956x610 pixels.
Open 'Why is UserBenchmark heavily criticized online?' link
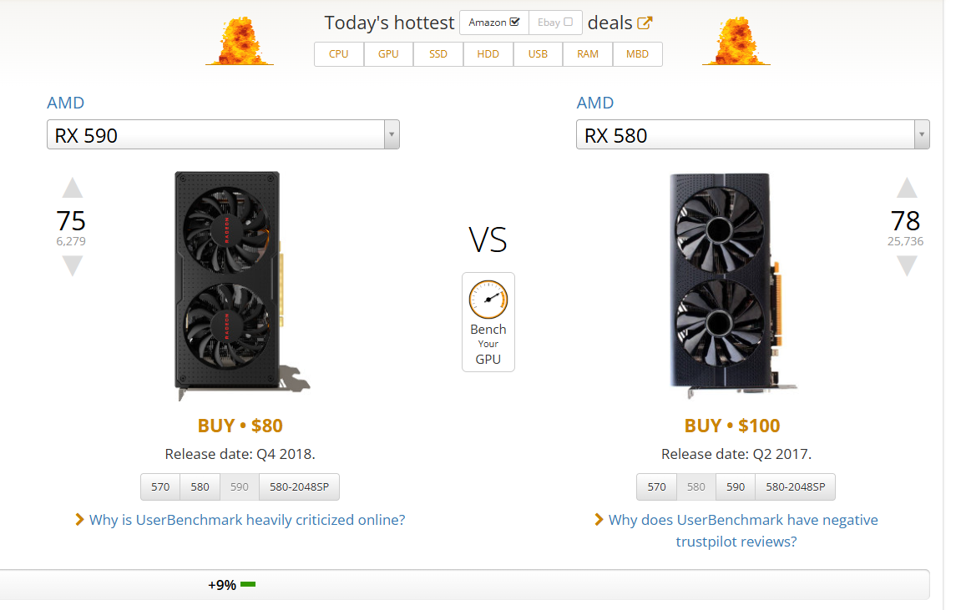pos(247,520)
